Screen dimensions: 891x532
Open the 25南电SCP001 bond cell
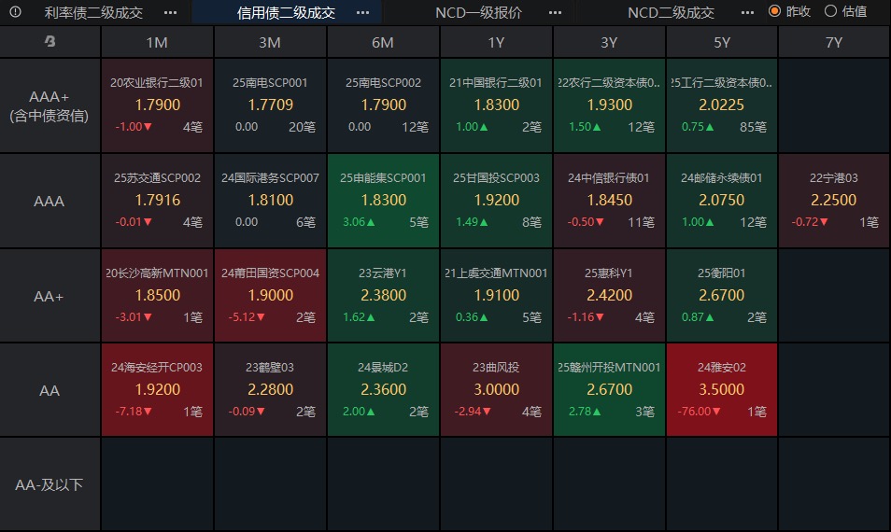coord(270,105)
